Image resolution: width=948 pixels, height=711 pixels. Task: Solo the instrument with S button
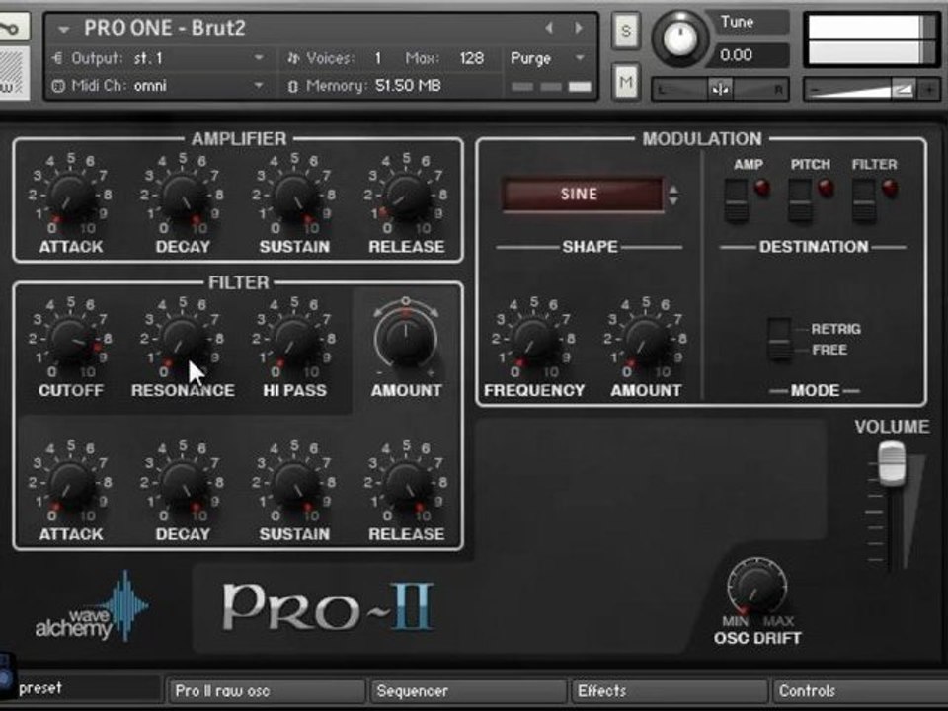pos(626,30)
